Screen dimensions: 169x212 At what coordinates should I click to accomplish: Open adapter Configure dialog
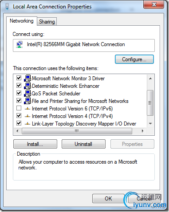134,59
